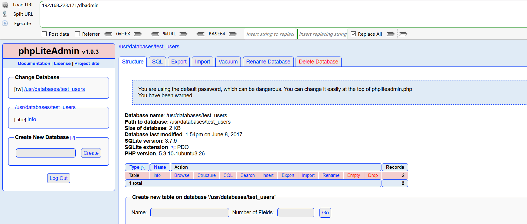Click the right arrow beside 0xHEX
Image resolution: width=527 pixels, height=224 pixels.
pyautogui.click(x=138, y=34)
